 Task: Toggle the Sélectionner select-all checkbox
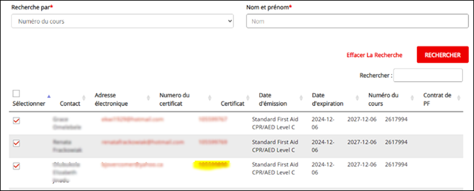(x=16, y=94)
